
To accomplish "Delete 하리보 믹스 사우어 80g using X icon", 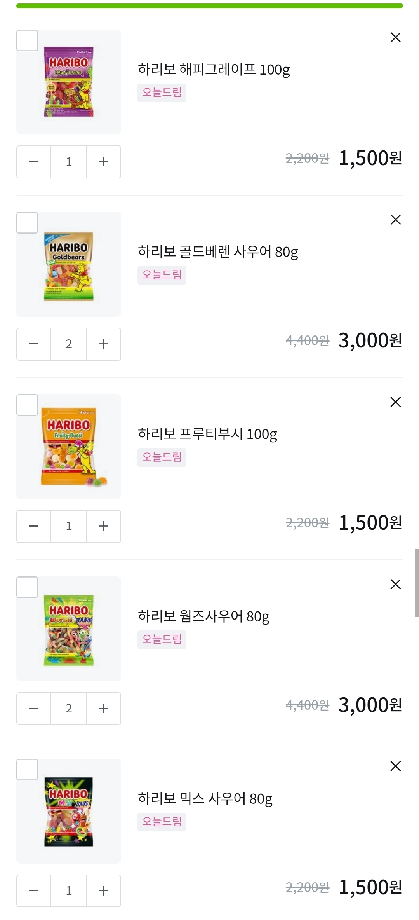I will coord(395,766).
